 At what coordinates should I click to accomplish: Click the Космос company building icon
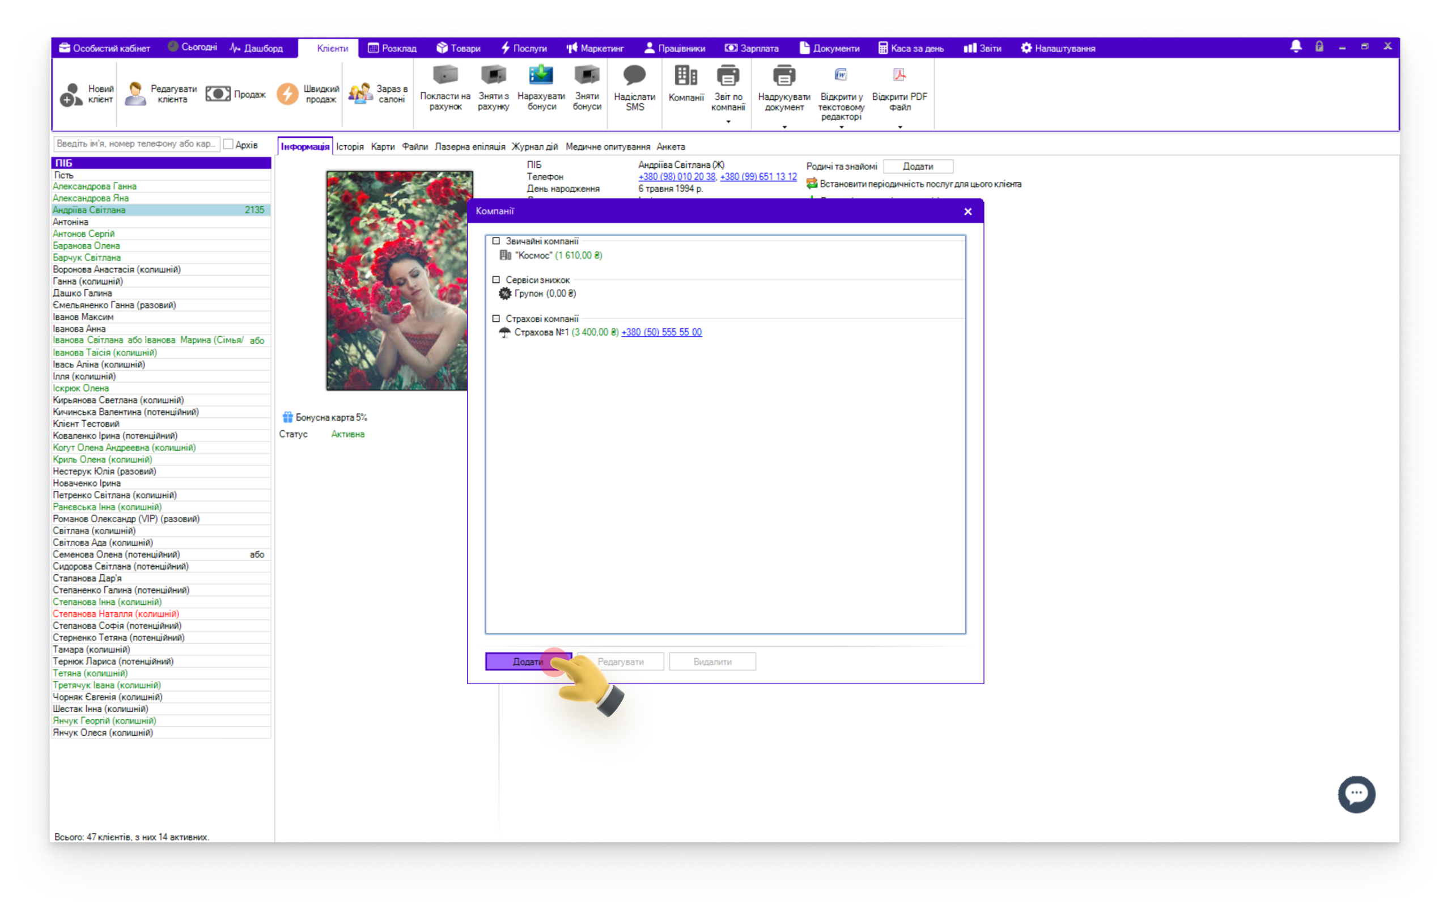tap(505, 255)
